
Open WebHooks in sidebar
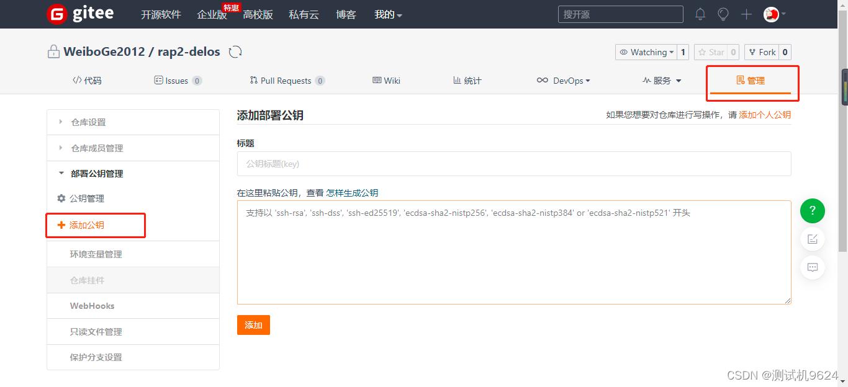133,306
